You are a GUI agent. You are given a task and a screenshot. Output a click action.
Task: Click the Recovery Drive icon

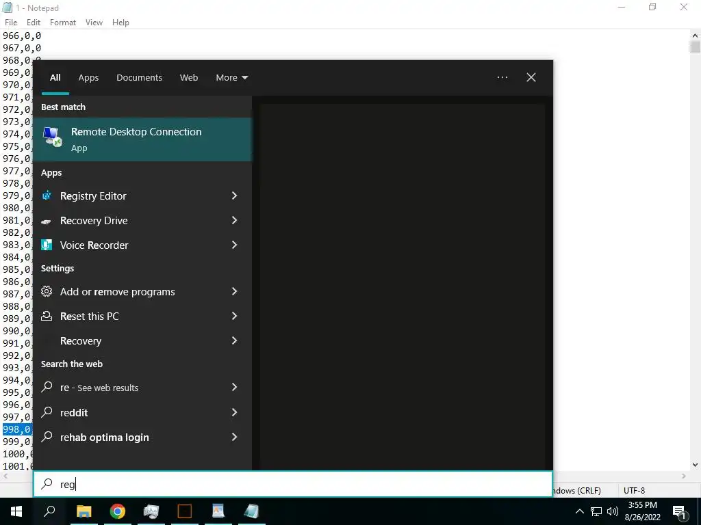[x=47, y=221]
